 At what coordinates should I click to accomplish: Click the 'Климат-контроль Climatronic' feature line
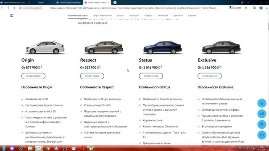pos(161,127)
